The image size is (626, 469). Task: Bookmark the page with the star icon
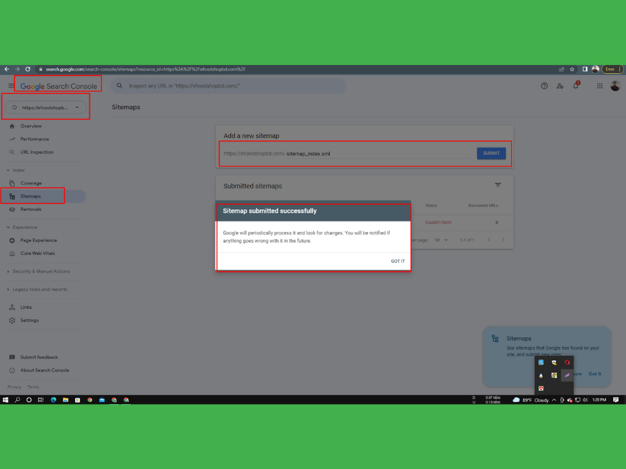572,69
